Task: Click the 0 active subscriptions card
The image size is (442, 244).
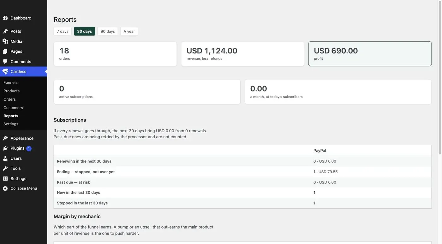Action: pyautogui.click(x=147, y=92)
